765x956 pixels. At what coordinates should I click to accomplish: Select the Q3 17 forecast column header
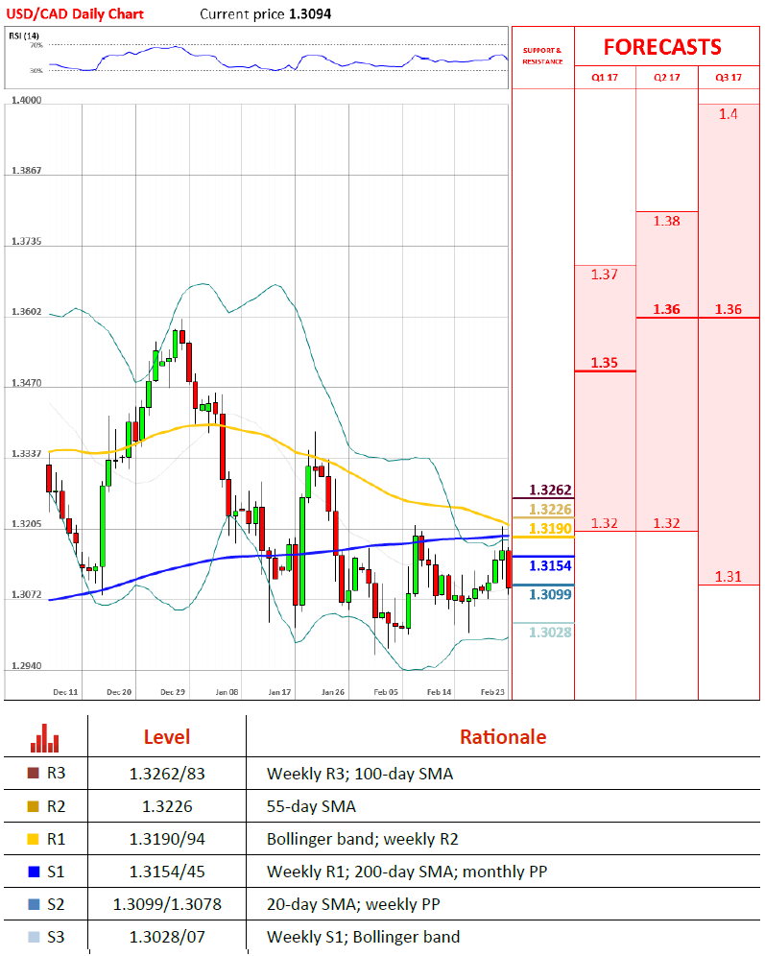pyautogui.click(x=729, y=78)
